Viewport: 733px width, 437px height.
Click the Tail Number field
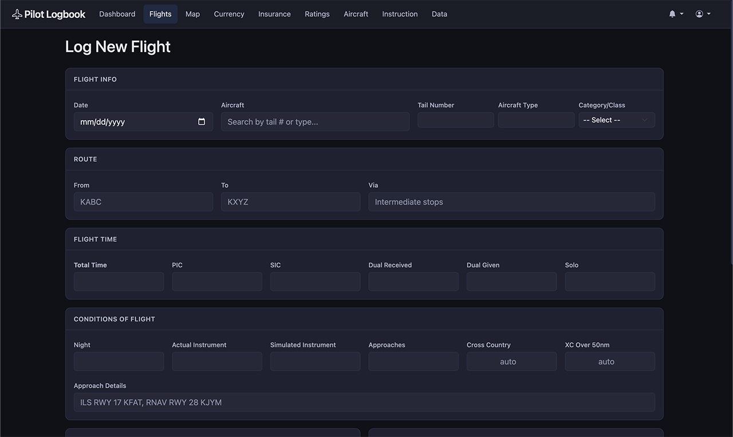[x=455, y=120]
